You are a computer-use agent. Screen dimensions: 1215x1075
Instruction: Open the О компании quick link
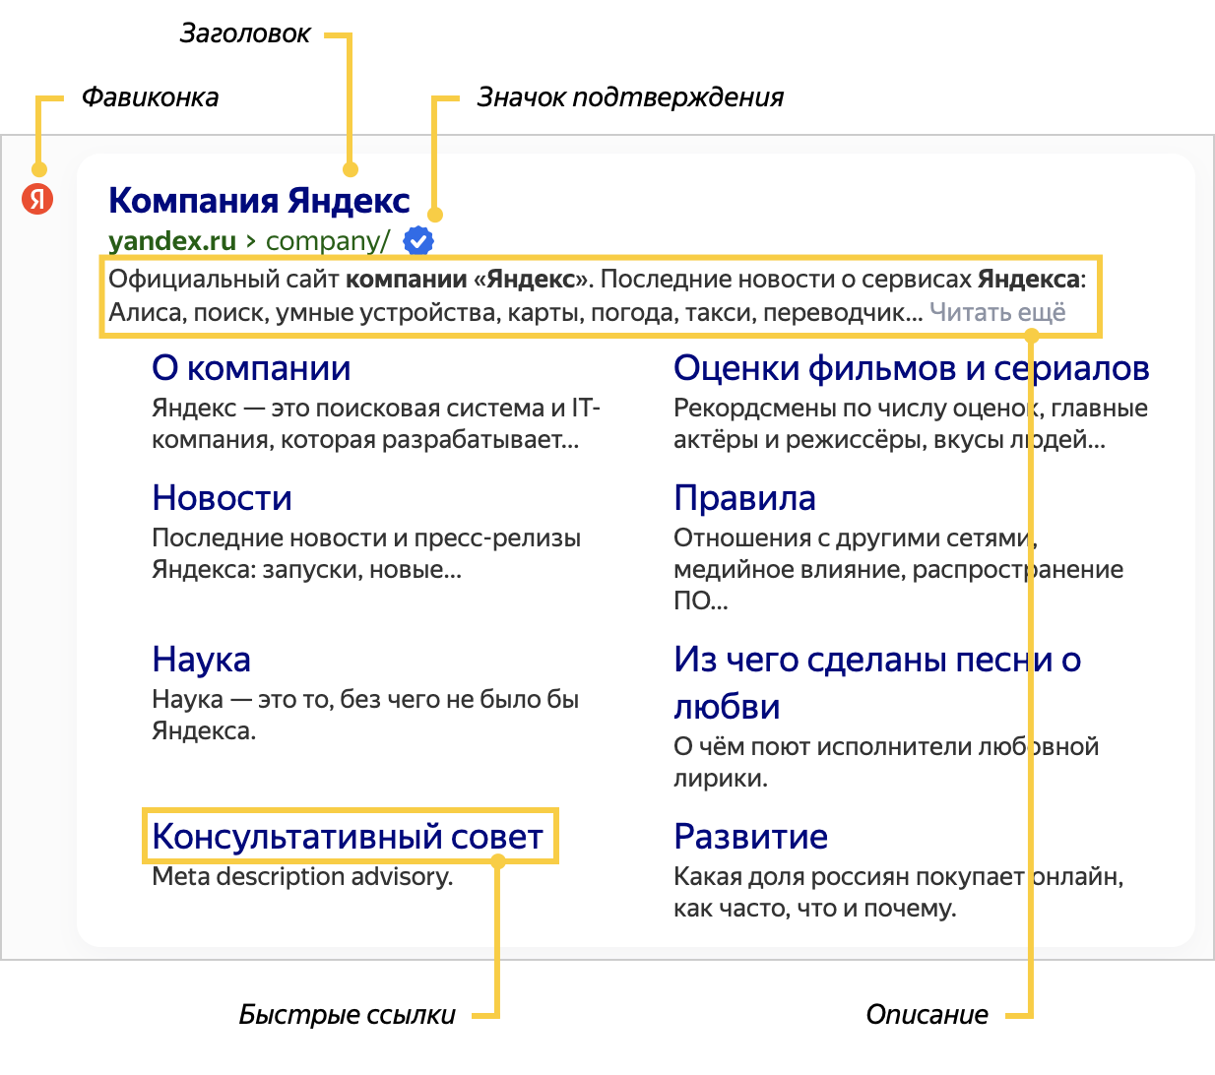[251, 368]
